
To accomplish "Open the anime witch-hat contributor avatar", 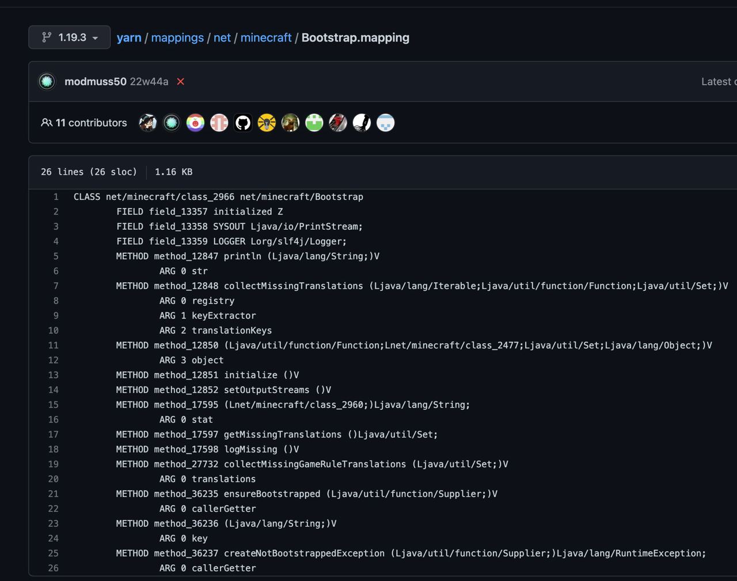I will (148, 123).
